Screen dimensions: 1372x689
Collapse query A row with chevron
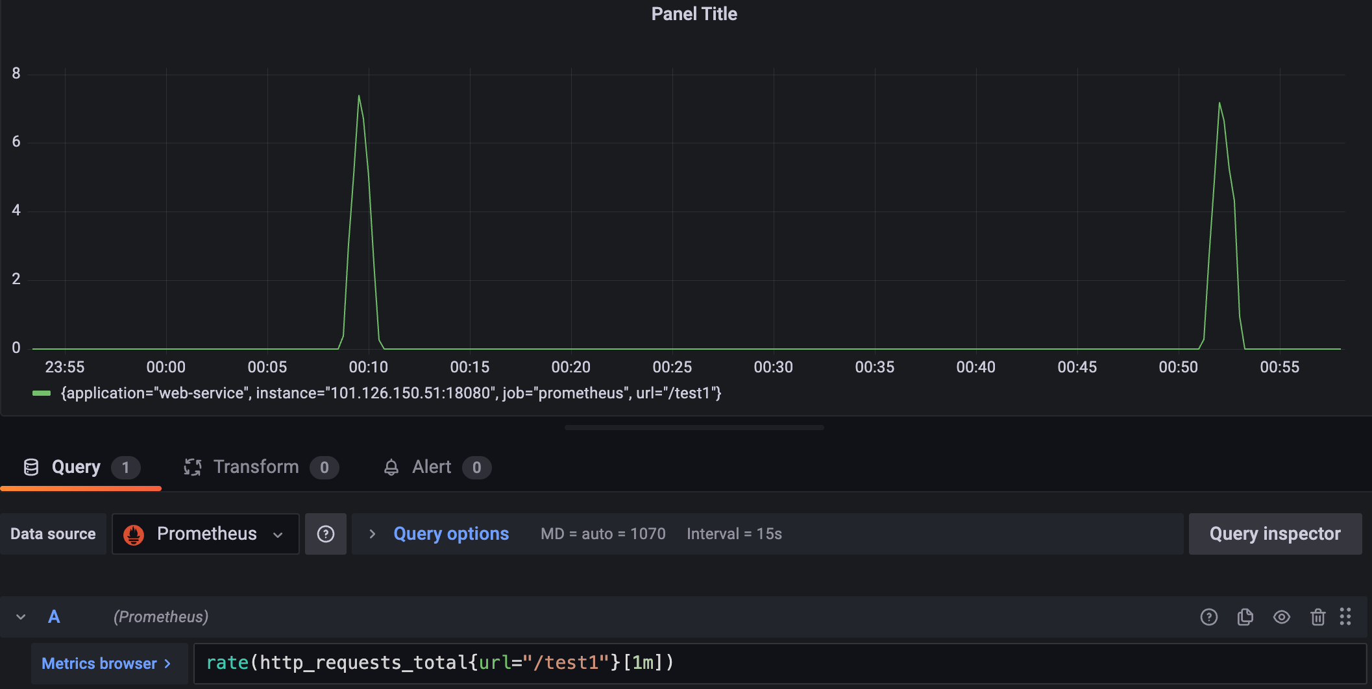[21, 617]
